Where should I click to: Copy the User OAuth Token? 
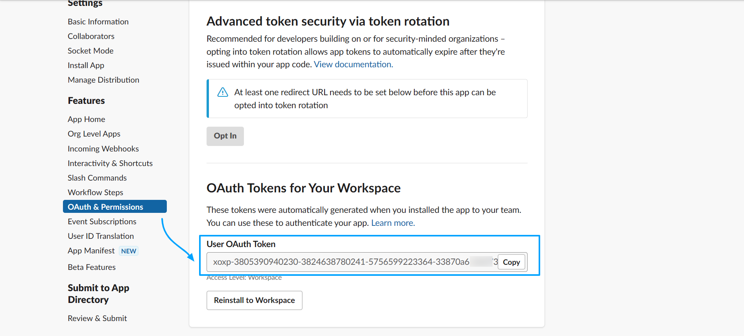click(x=511, y=262)
